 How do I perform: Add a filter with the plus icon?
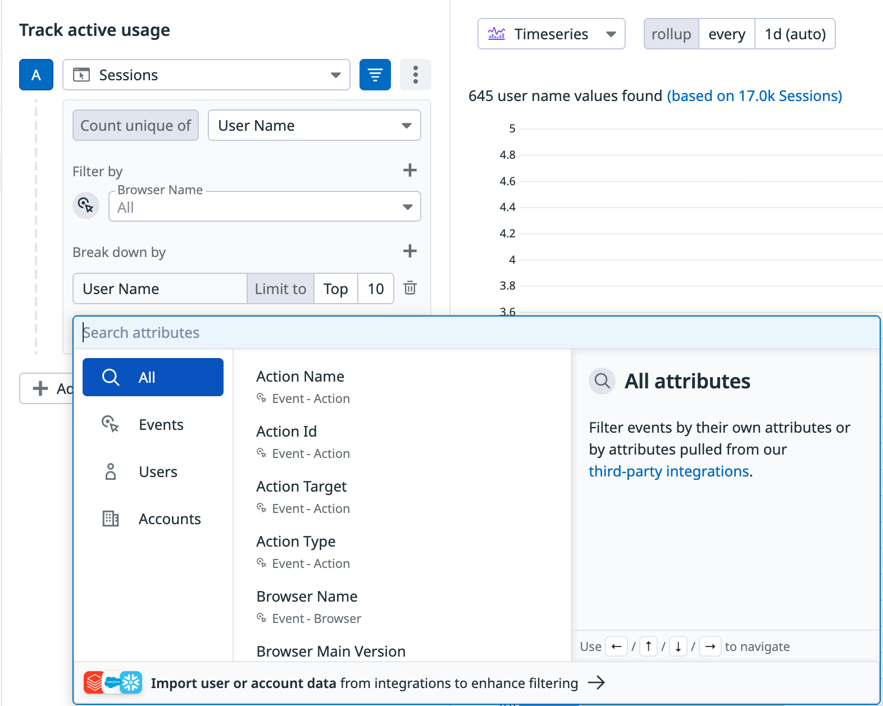[410, 170]
